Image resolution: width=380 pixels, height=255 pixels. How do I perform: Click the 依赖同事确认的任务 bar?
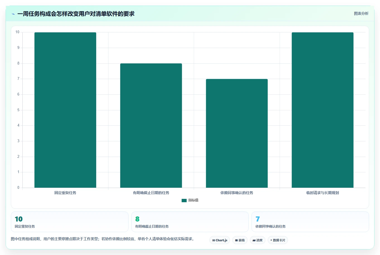tap(237, 133)
